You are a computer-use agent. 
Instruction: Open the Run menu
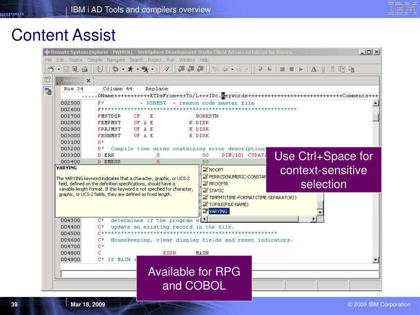coord(170,60)
